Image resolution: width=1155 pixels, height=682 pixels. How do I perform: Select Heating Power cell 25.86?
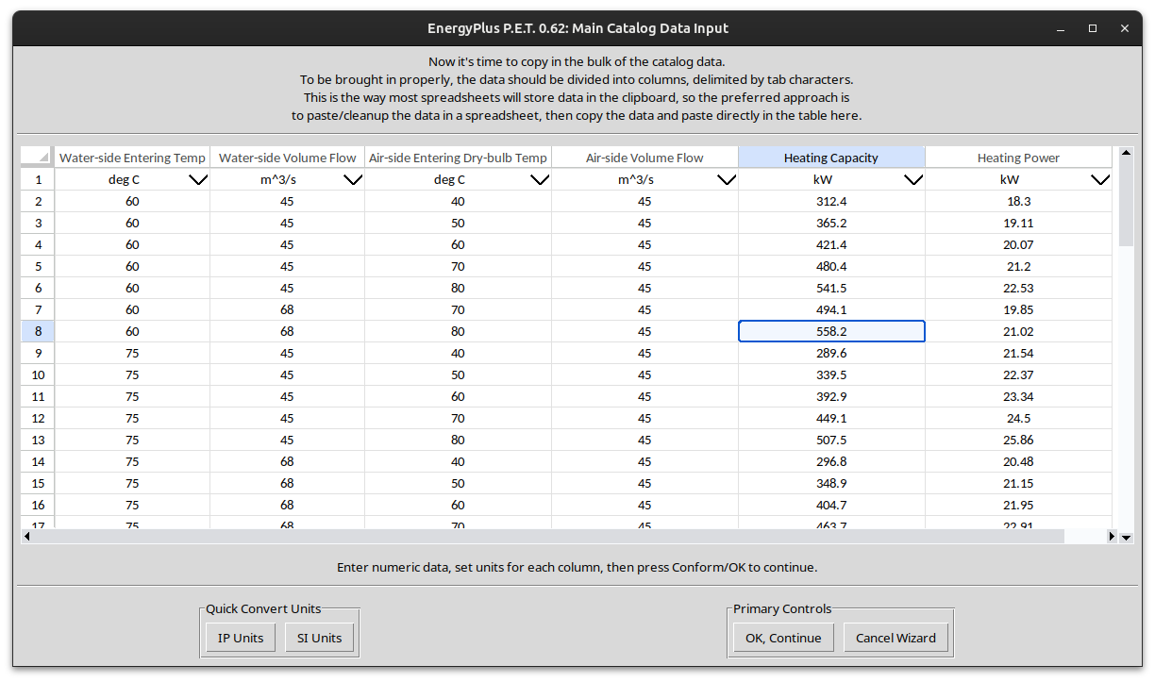tap(1018, 440)
